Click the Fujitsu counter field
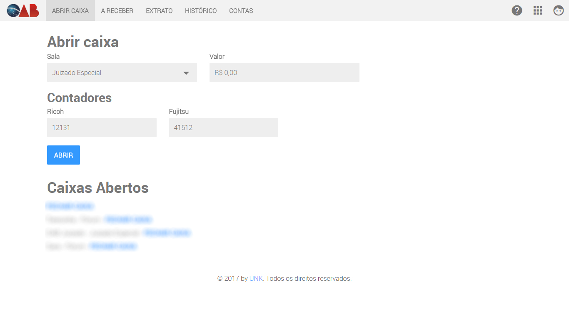The image size is (569, 320). point(223,127)
